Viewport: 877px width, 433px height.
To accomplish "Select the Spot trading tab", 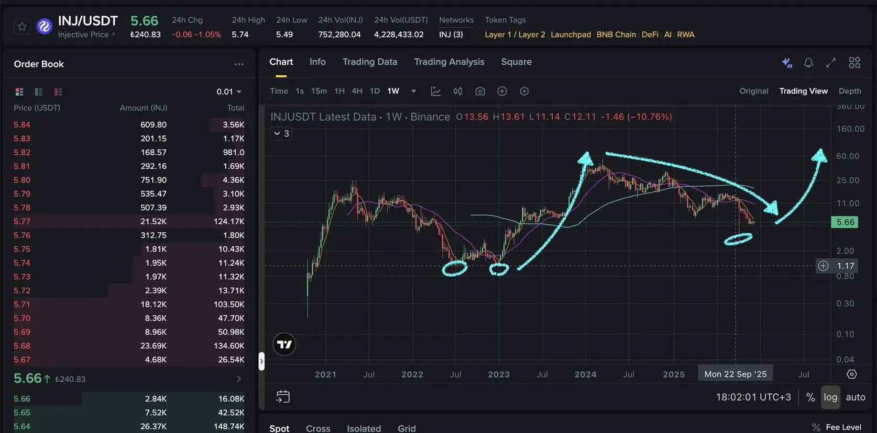I will (x=279, y=428).
